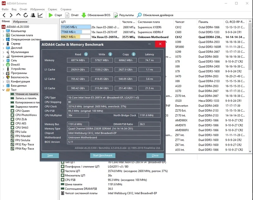Open Отчёт from the toolbar

pos(72,15)
